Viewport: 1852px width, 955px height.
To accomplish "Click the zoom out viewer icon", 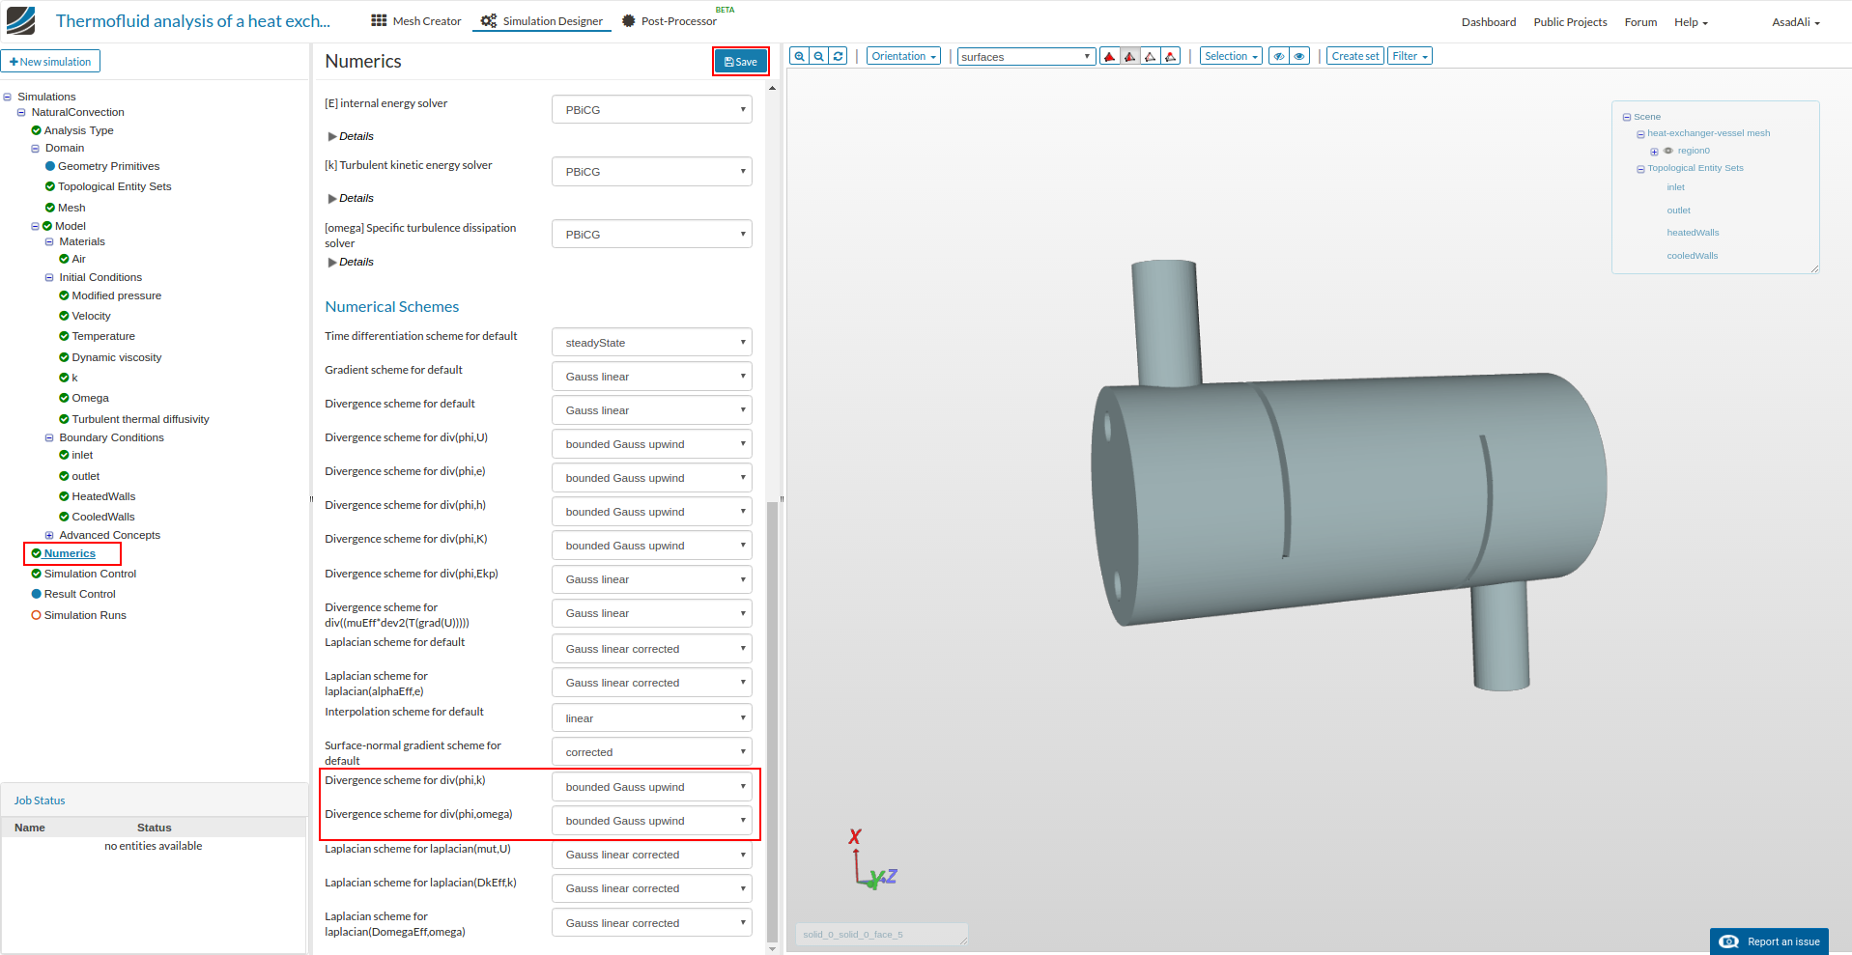I will pos(818,56).
